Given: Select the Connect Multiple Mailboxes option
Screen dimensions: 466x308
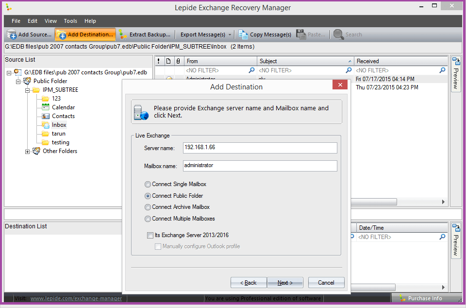Looking at the screenshot, I should [x=147, y=219].
